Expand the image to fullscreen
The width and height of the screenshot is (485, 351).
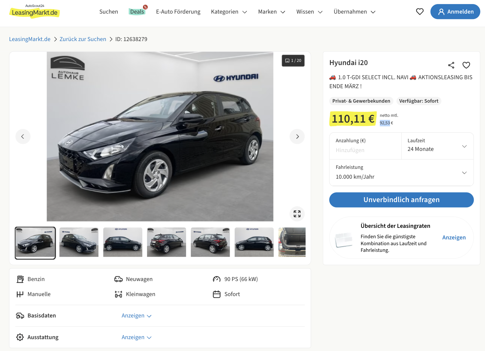pos(297,214)
